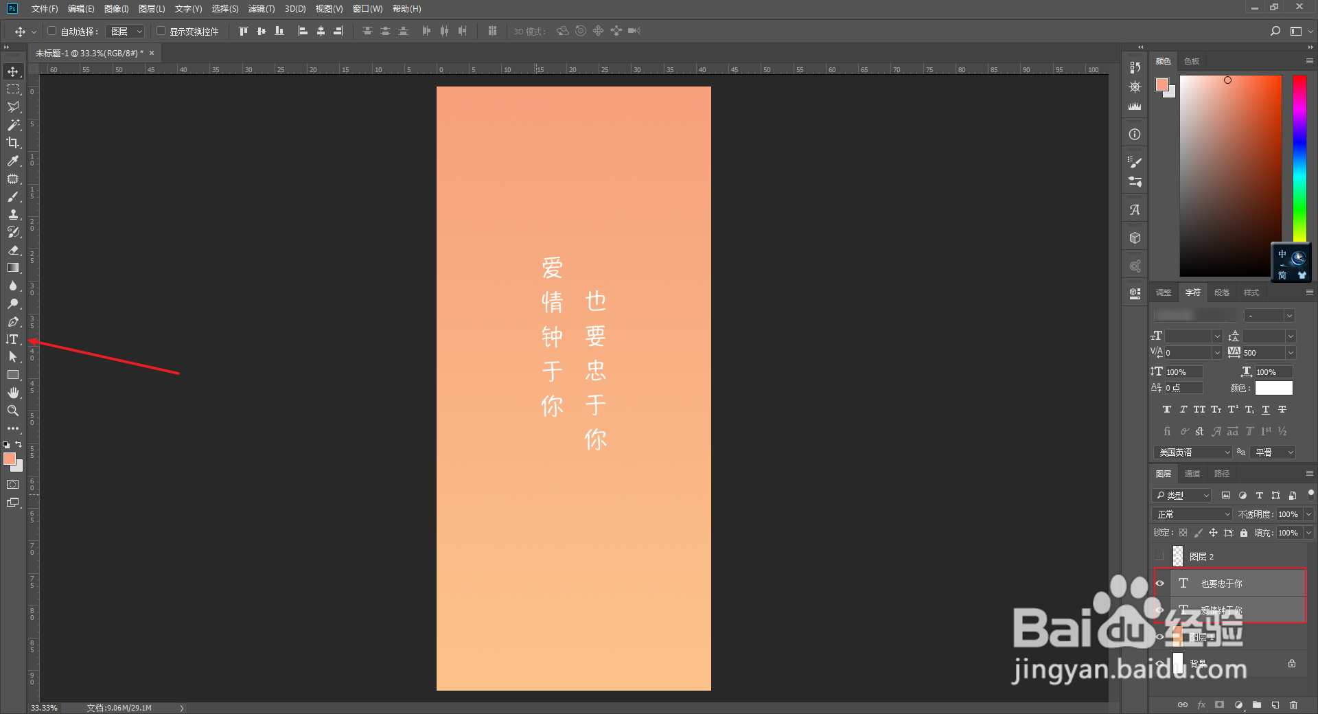Select the 图层 2 layer

pyautogui.click(x=1202, y=556)
